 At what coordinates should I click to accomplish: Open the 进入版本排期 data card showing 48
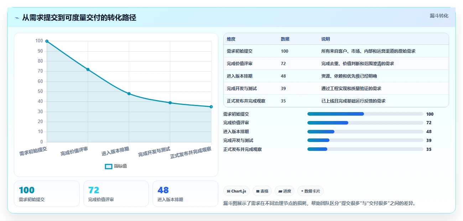[185, 194]
